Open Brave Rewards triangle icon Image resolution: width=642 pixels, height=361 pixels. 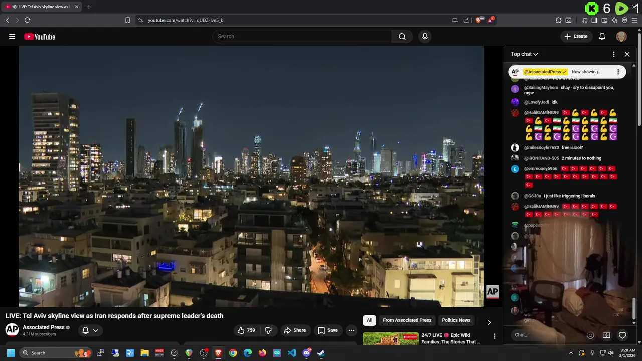pos(491,20)
